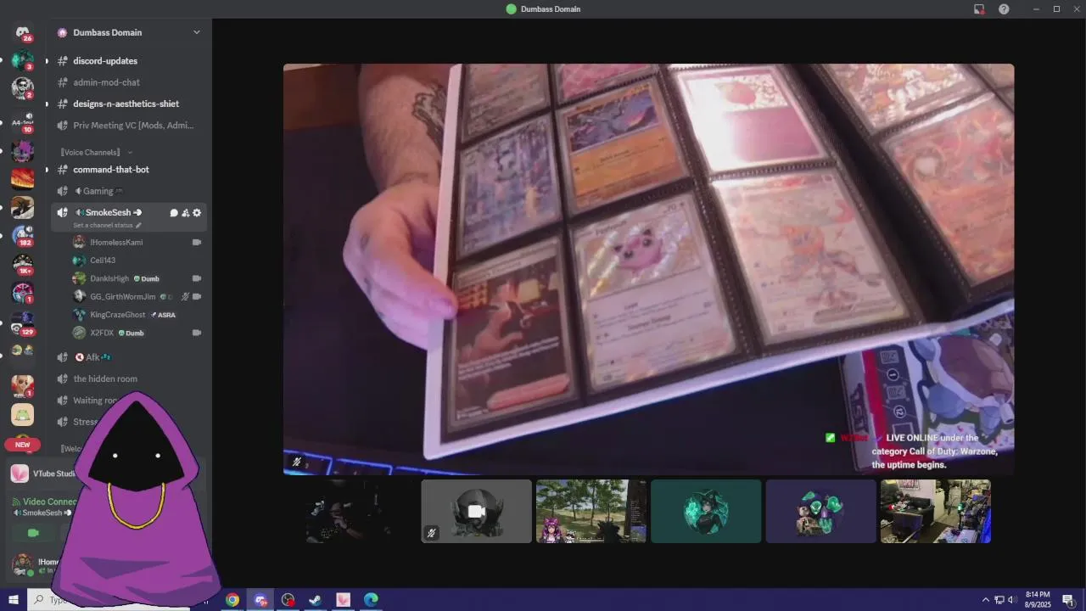Expand Dumbass Domain server dropdown
This screenshot has height=611, width=1086.
tap(197, 32)
